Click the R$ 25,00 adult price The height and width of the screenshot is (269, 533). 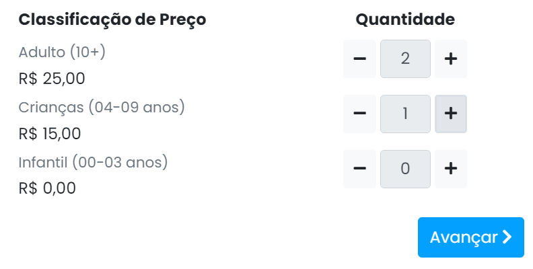(x=52, y=79)
